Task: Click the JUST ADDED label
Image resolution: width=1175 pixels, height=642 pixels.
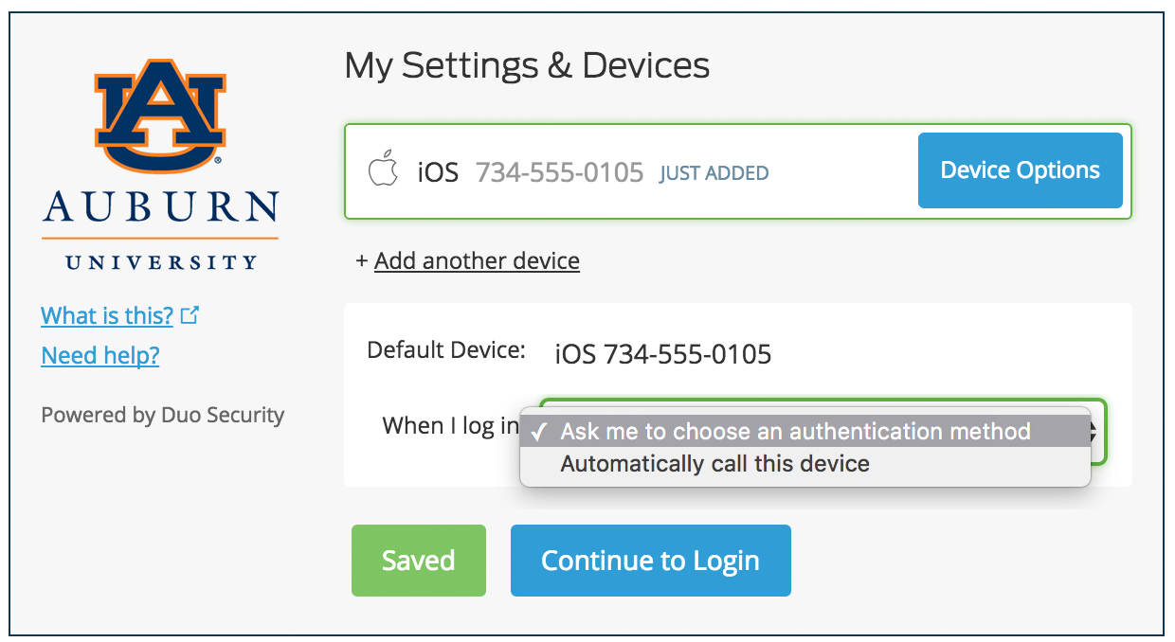Action: [x=714, y=173]
